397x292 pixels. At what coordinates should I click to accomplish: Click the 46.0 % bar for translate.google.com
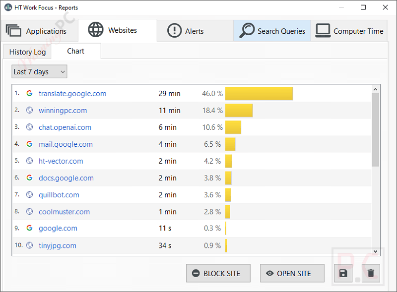(x=259, y=94)
